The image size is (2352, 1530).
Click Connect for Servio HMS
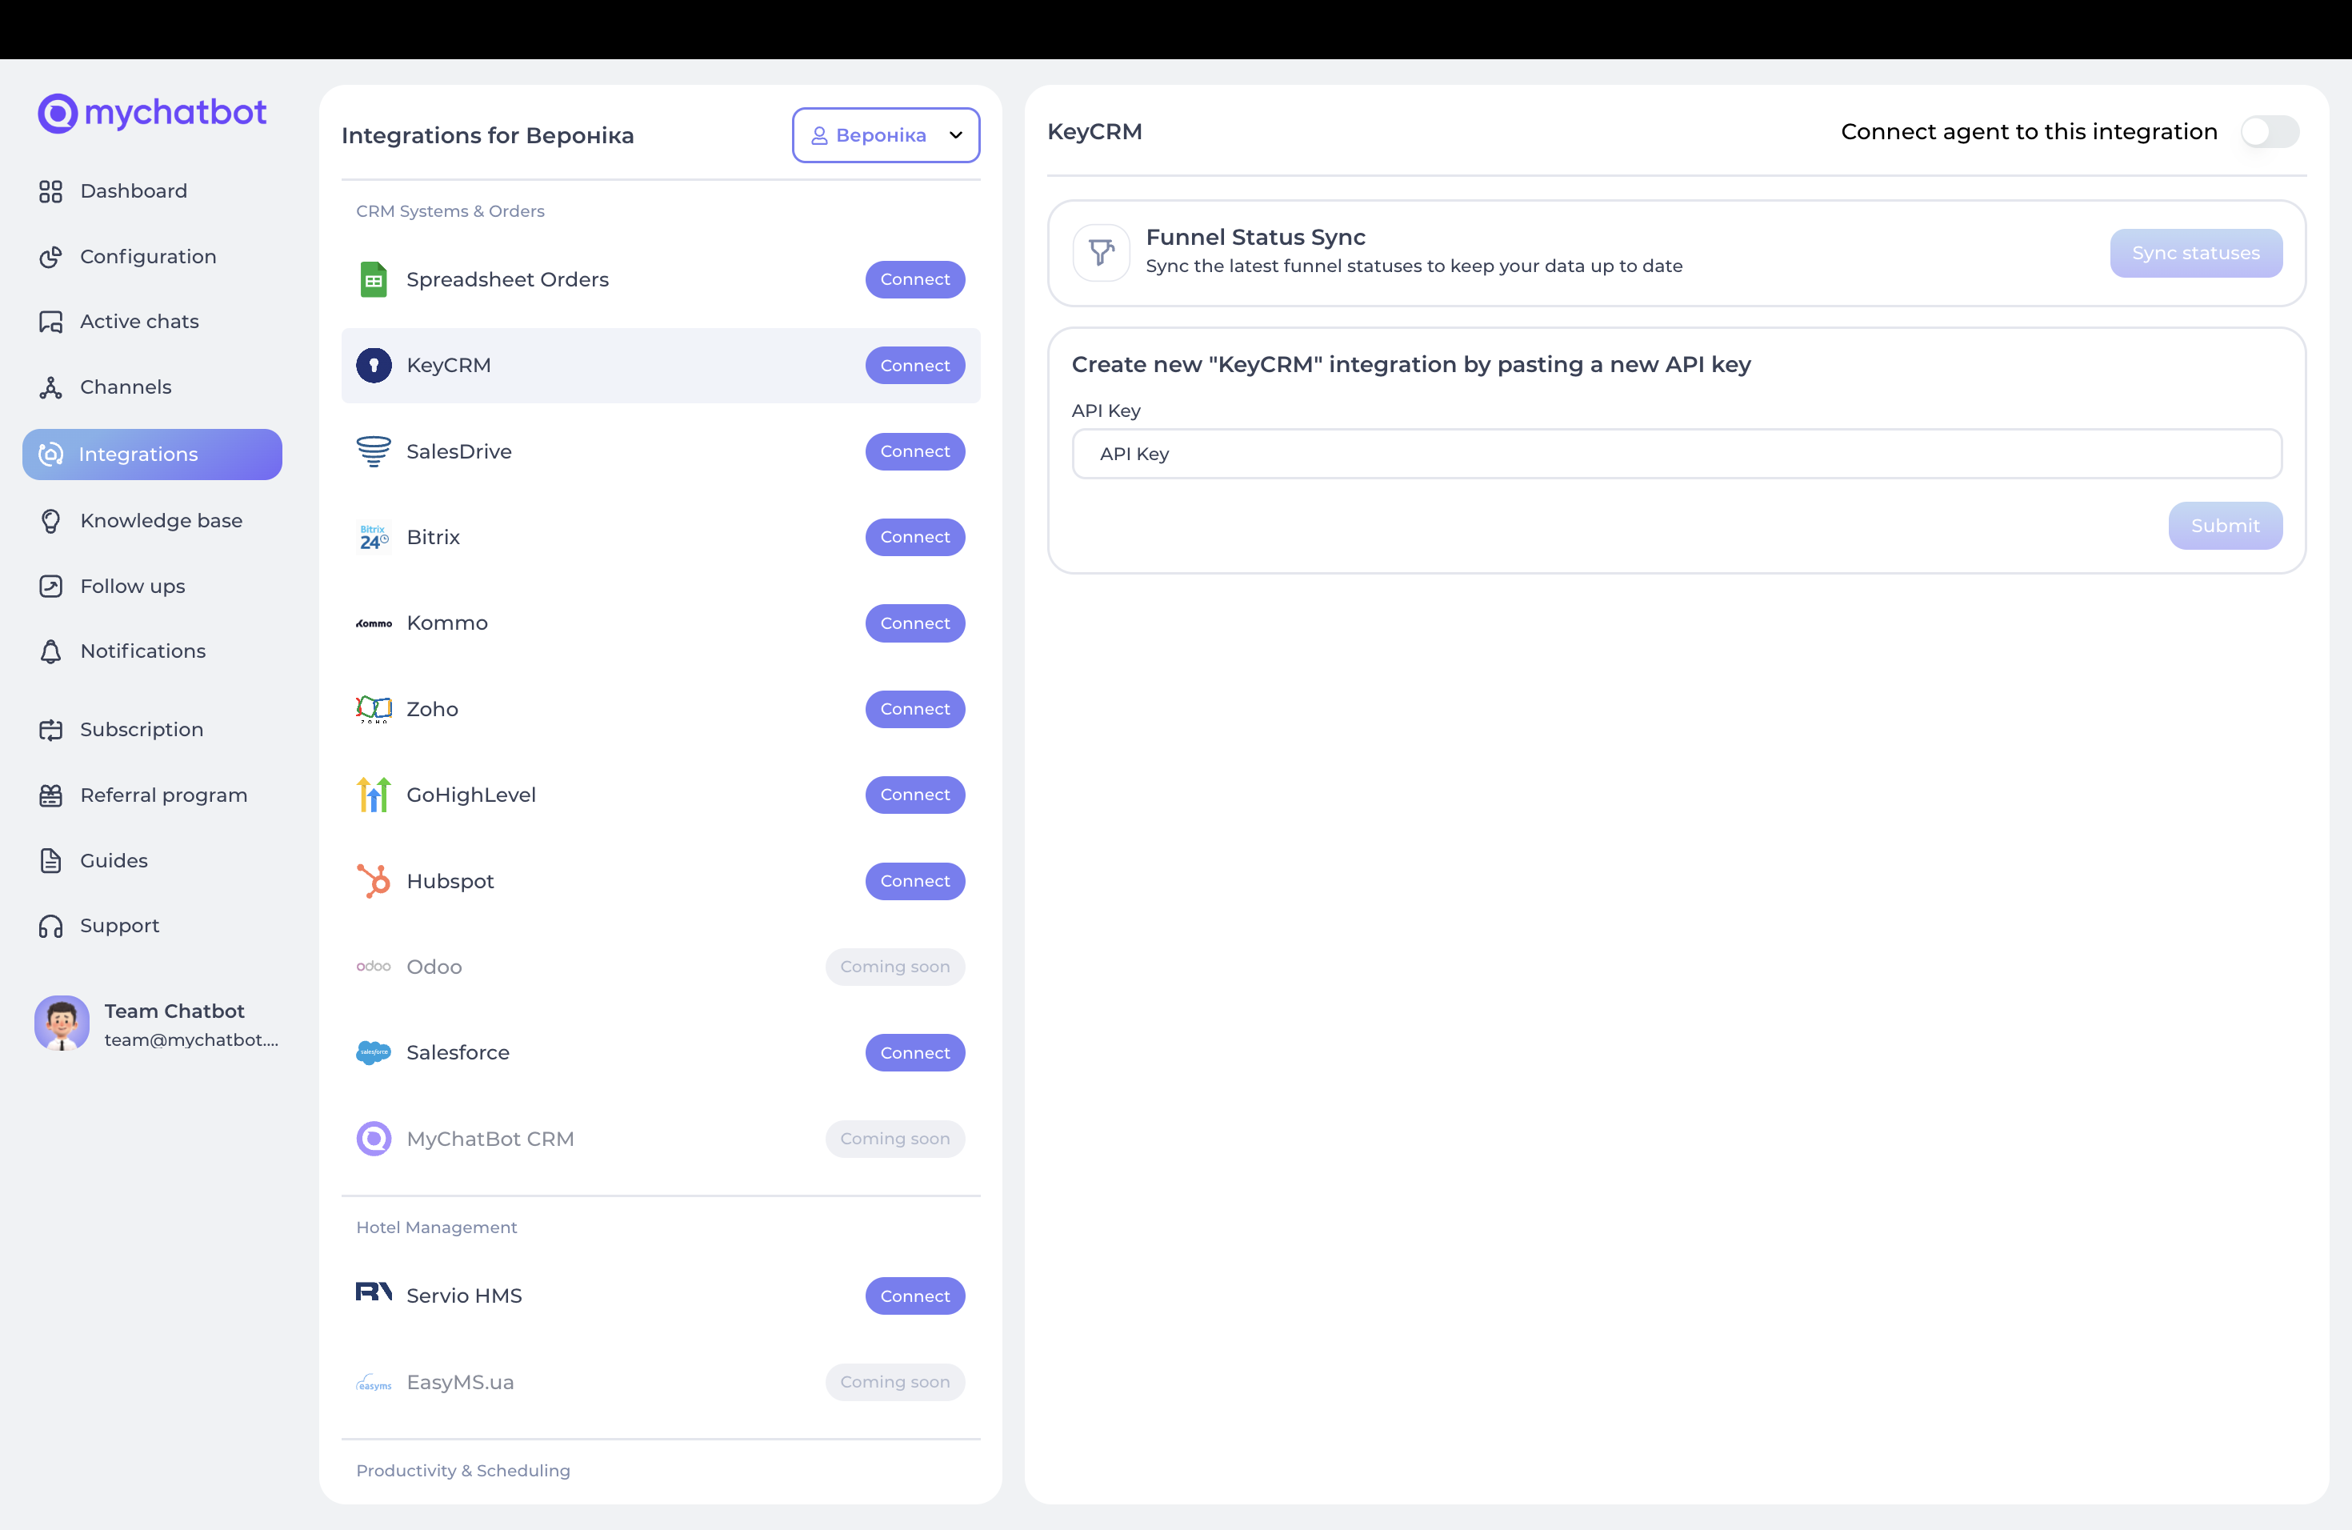(x=914, y=1296)
